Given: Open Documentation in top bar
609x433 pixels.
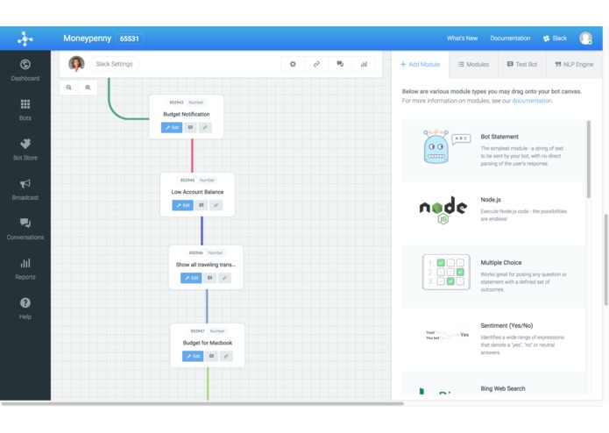Looking at the screenshot, I should [x=510, y=38].
